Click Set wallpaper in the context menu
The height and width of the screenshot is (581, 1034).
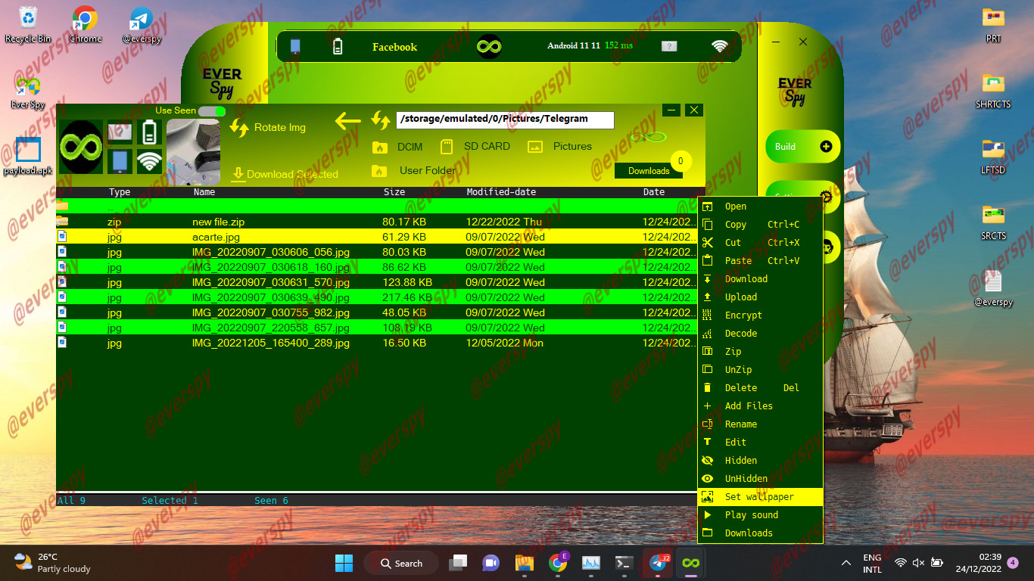760,497
